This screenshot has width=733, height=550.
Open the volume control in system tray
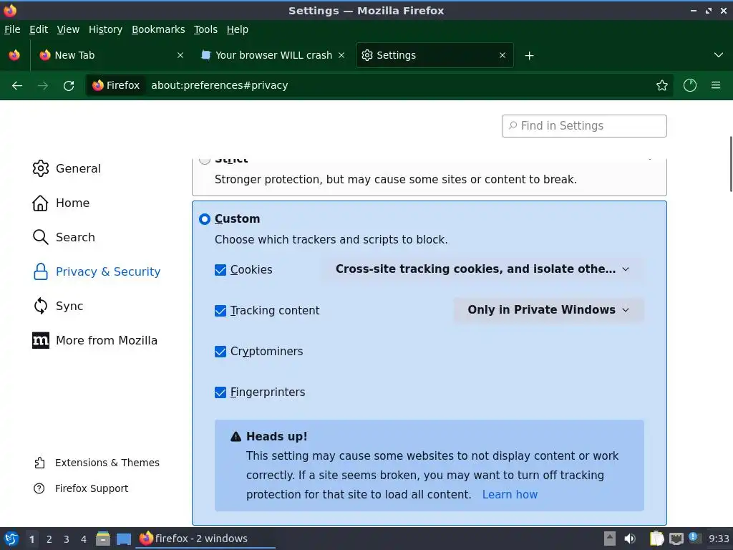[x=630, y=539]
